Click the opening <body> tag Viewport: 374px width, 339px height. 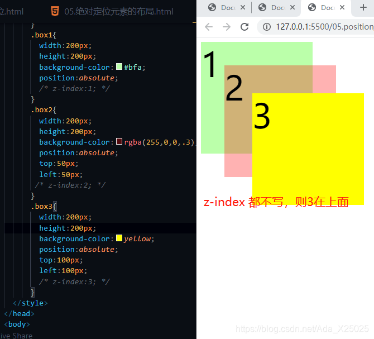[x=17, y=324]
